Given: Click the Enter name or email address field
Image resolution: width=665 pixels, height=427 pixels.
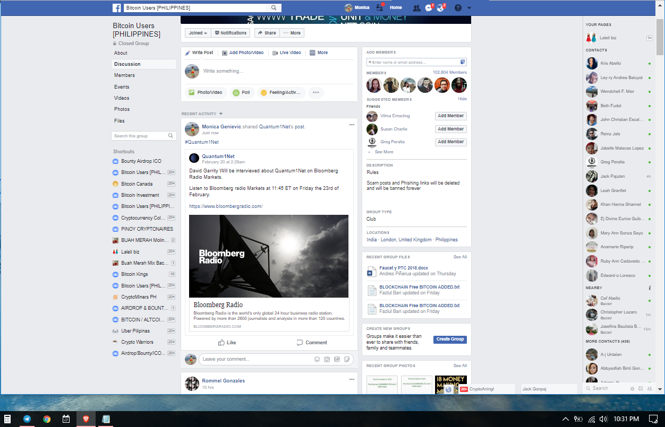Looking at the screenshot, I should click(416, 62).
